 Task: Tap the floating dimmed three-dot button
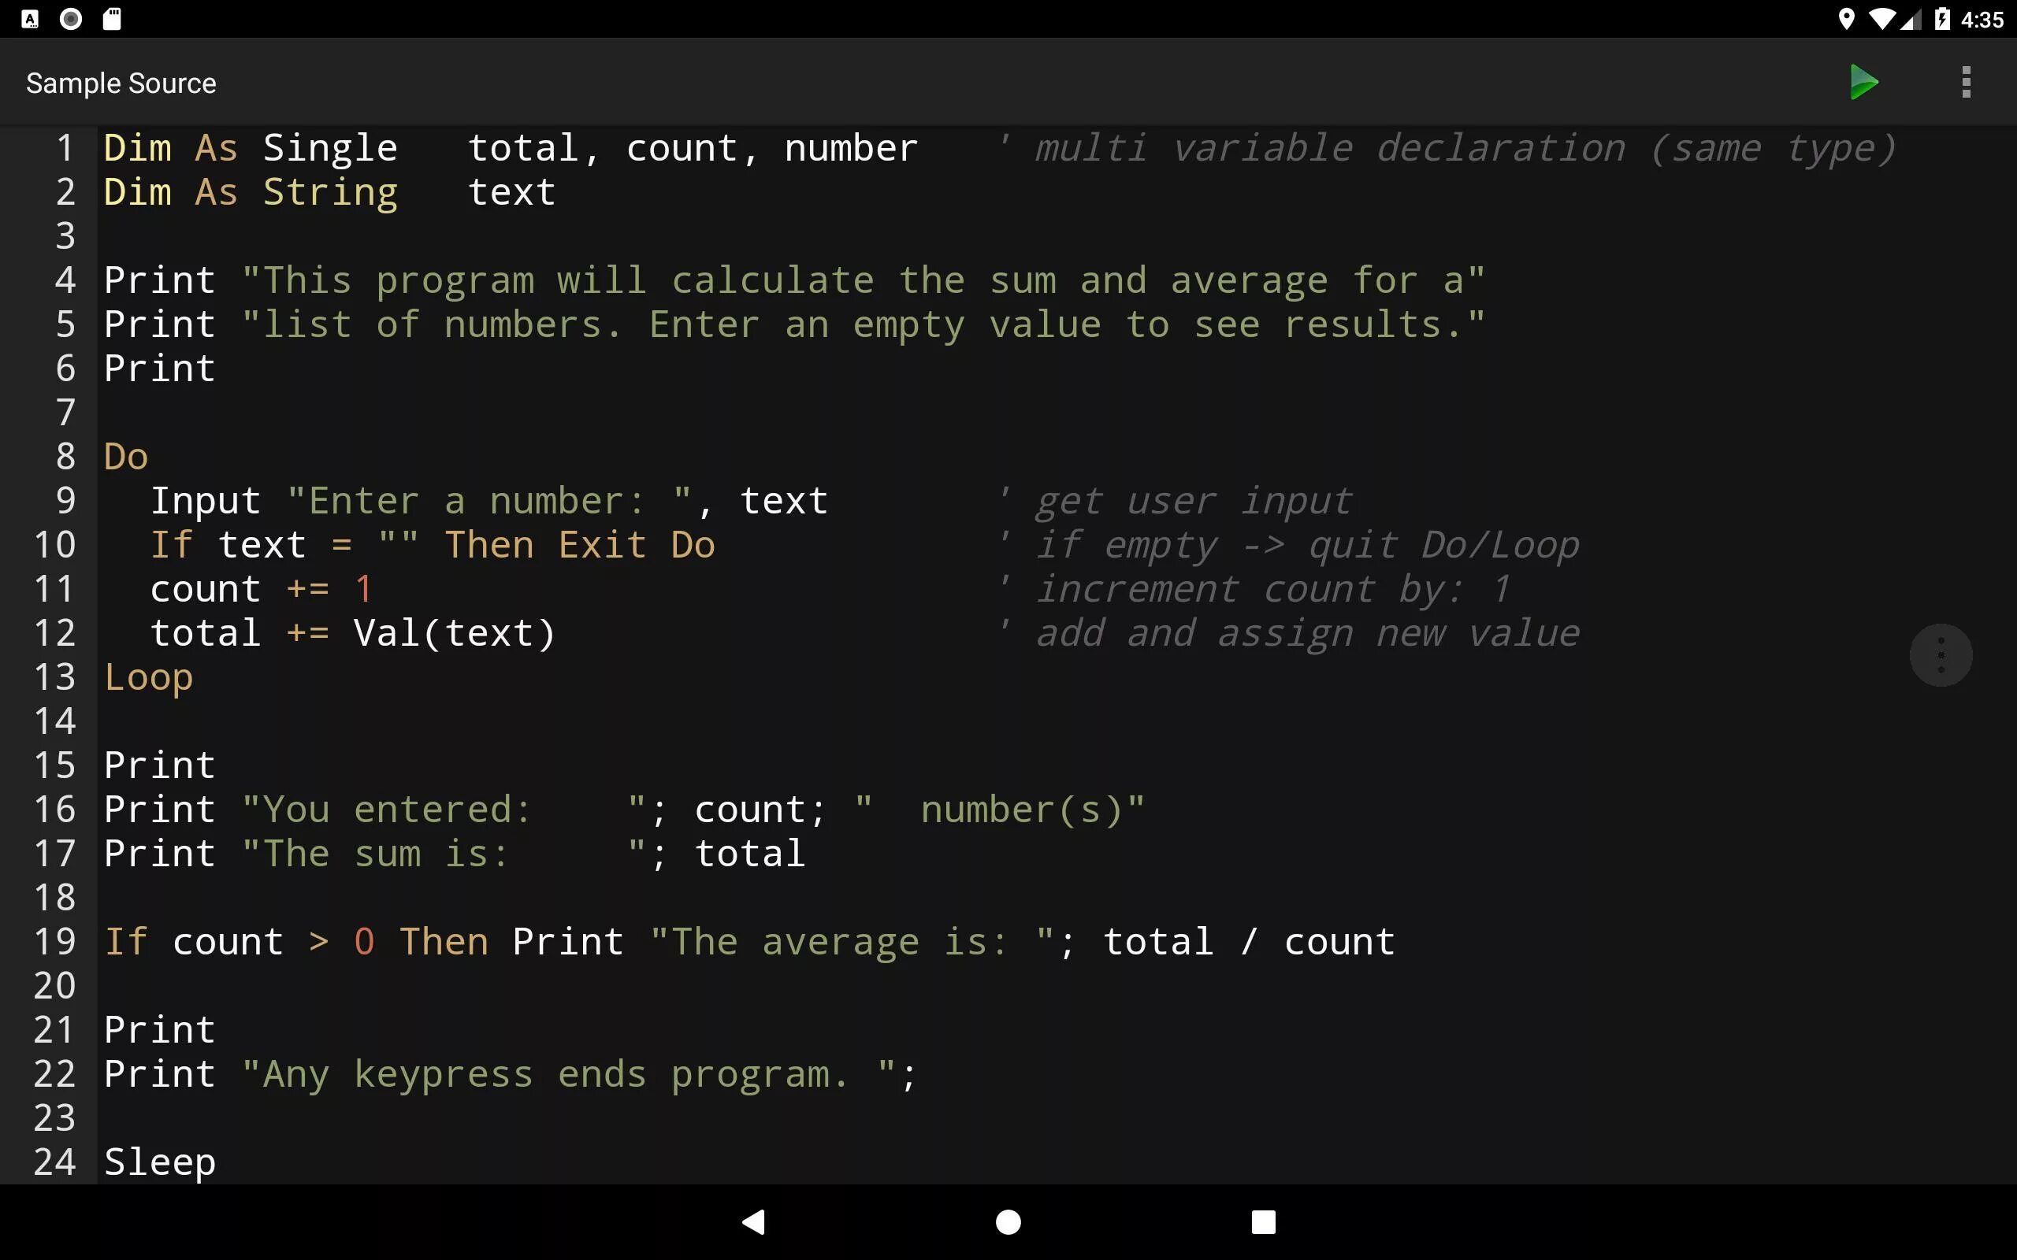click(x=1941, y=655)
